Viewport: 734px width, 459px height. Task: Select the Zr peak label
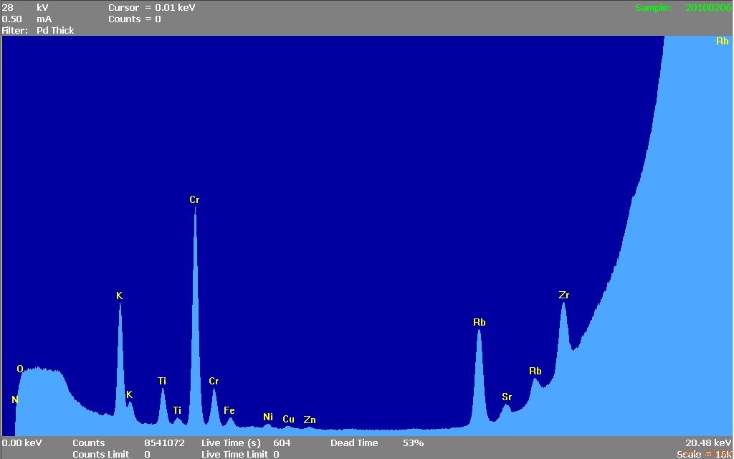pos(563,295)
